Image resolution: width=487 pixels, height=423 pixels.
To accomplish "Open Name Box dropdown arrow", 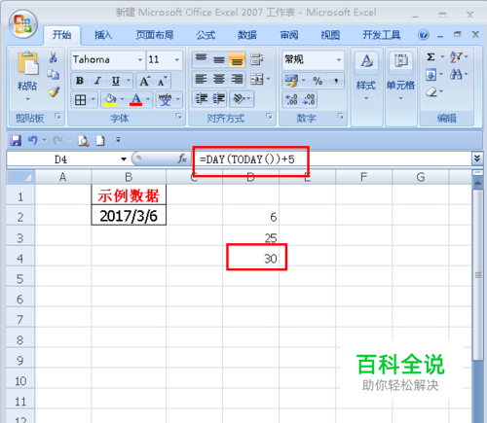I will point(124,159).
